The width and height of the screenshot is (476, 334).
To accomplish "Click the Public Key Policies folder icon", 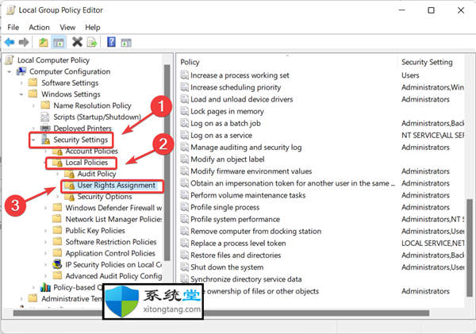I will click(57, 230).
